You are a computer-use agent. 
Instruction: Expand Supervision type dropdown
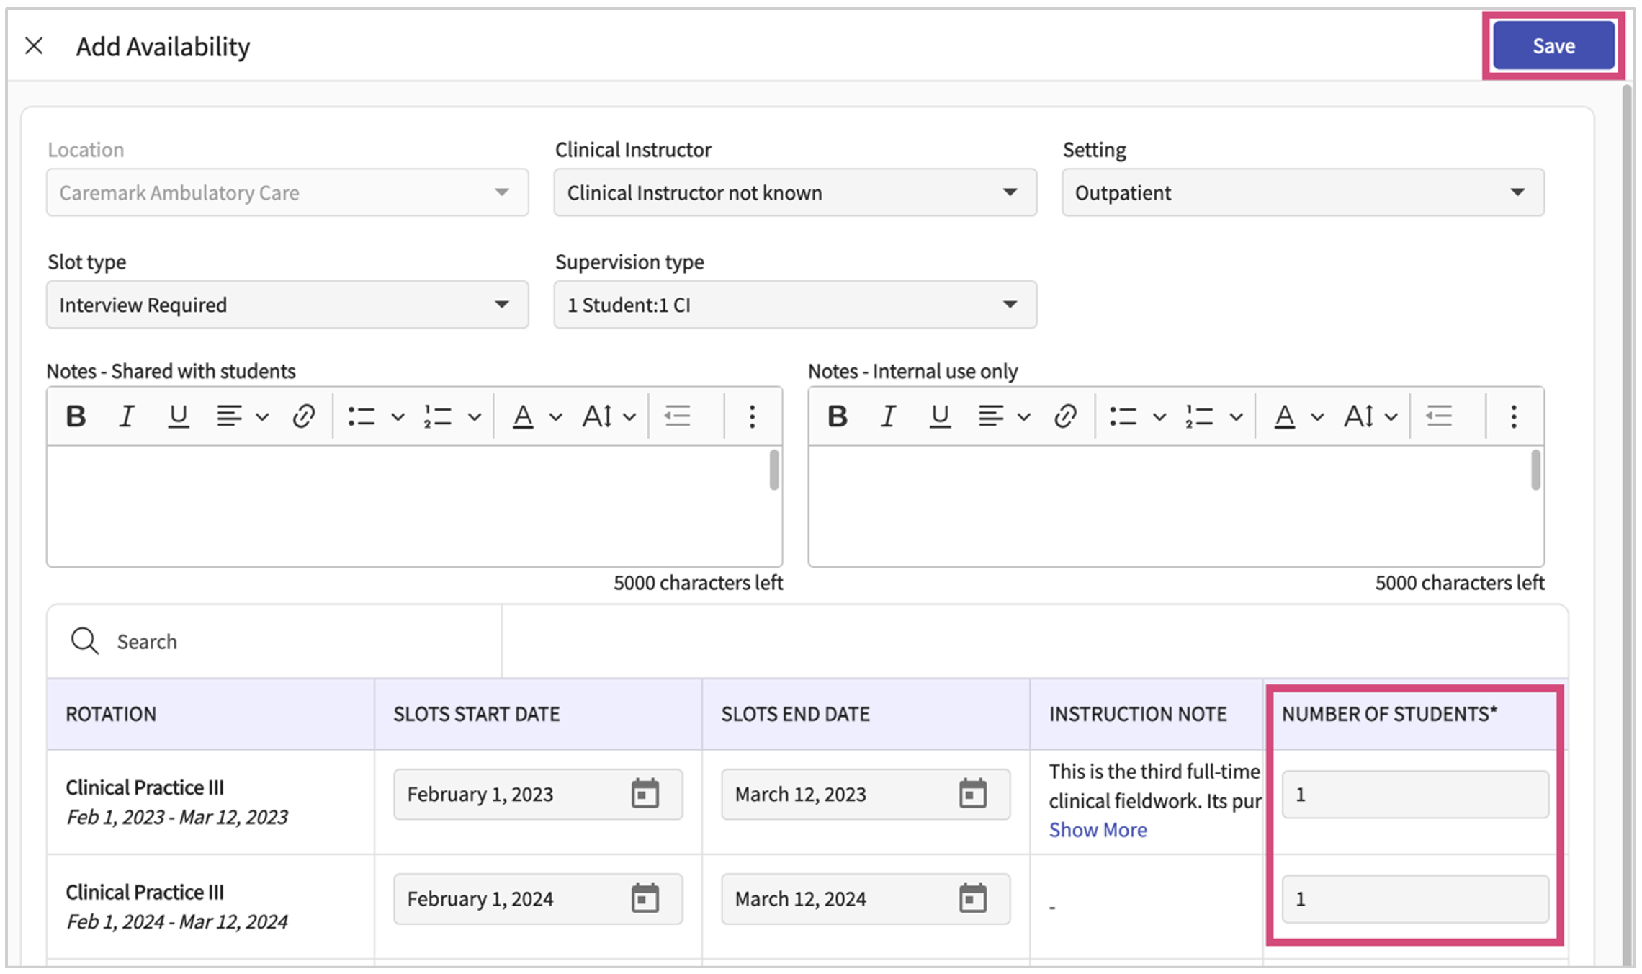794,305
